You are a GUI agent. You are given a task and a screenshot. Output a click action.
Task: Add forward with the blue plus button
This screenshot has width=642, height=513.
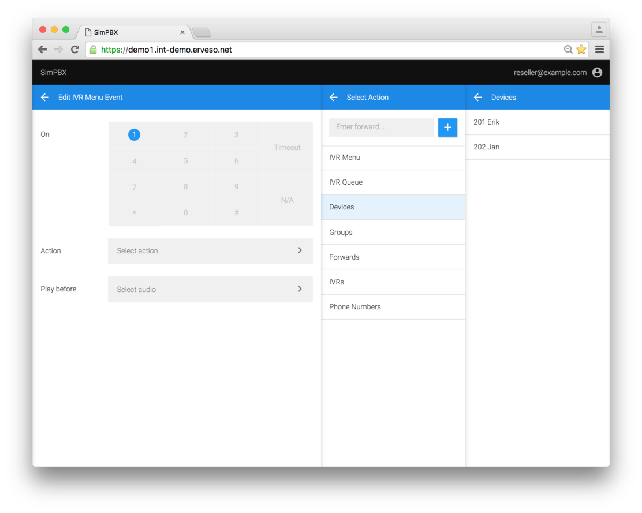tap(447, 127)
